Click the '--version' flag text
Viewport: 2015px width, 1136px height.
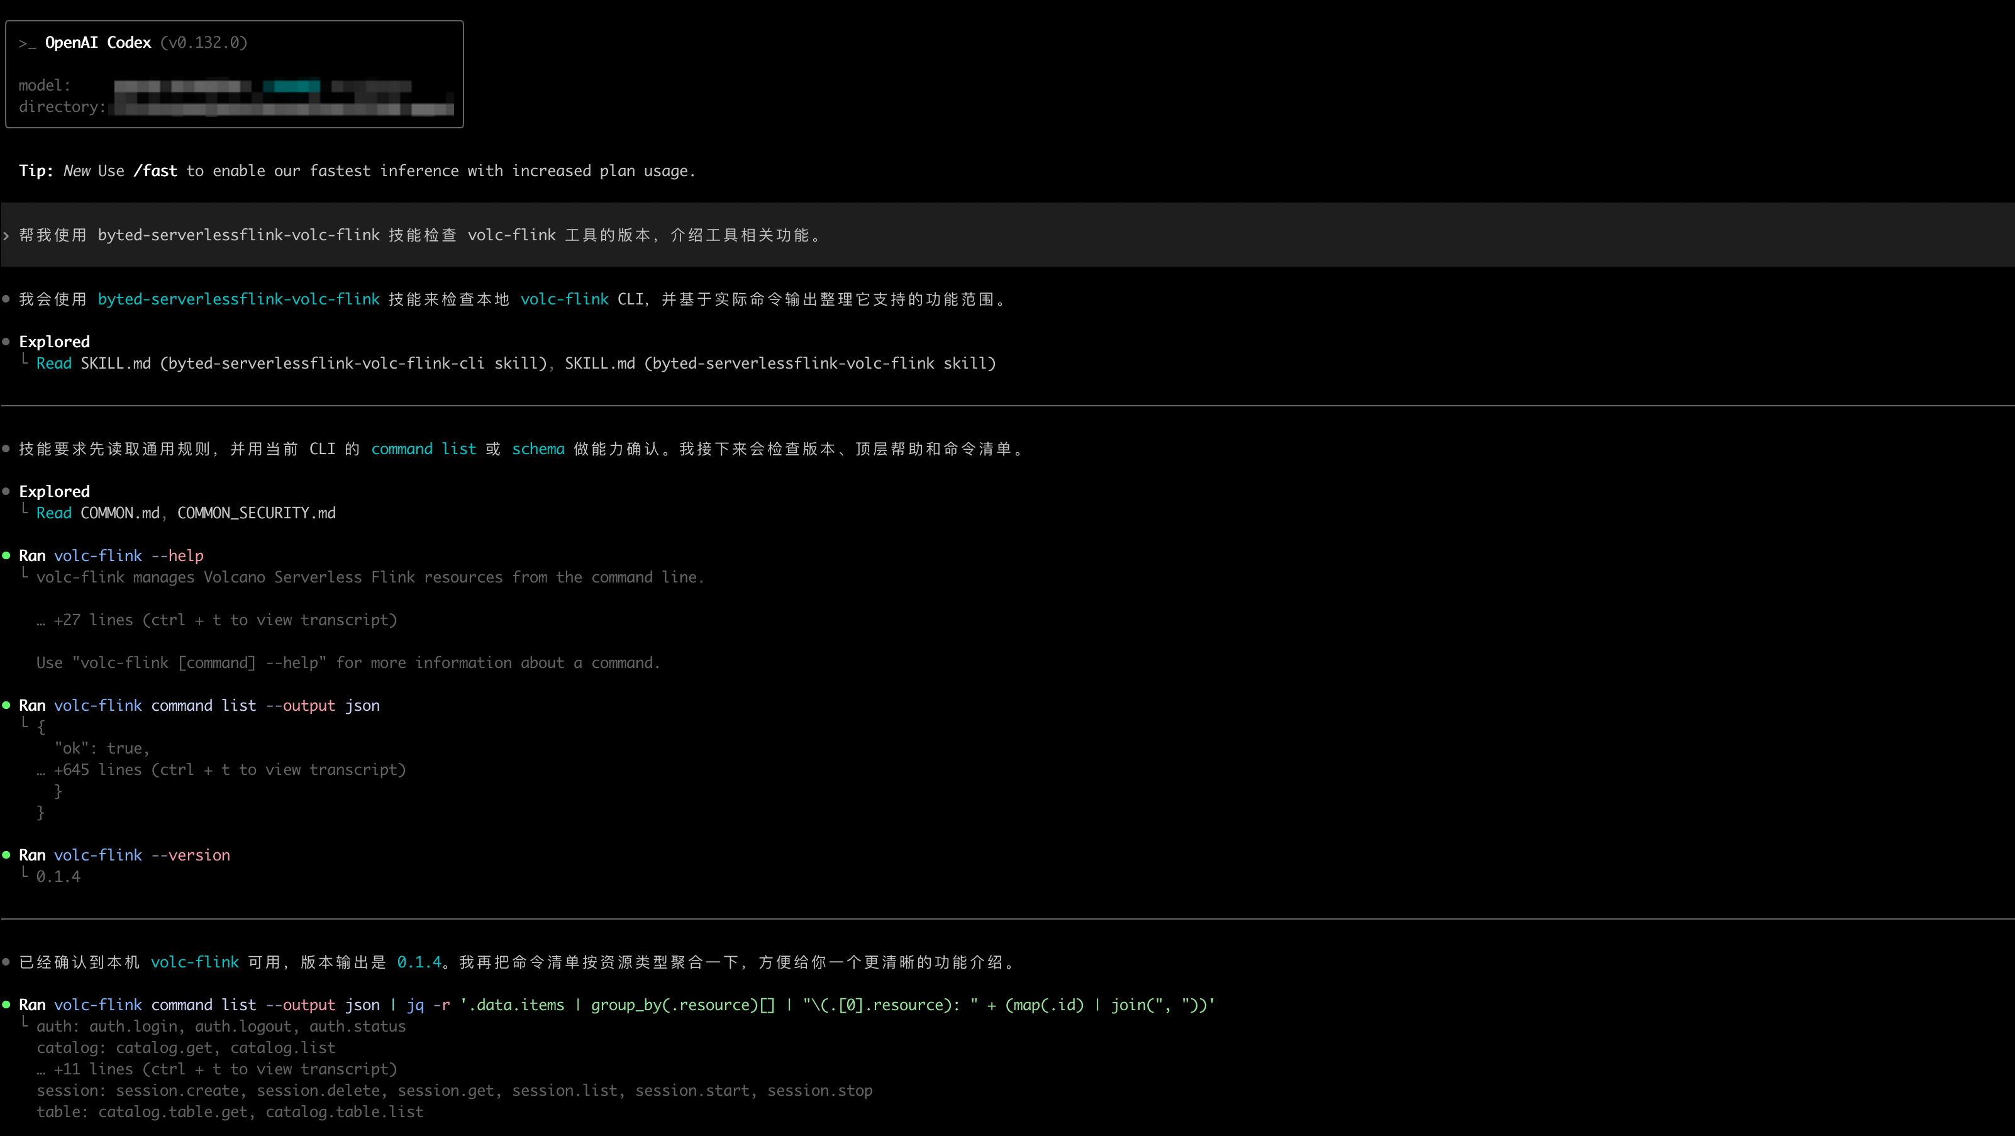click(191, 855)
